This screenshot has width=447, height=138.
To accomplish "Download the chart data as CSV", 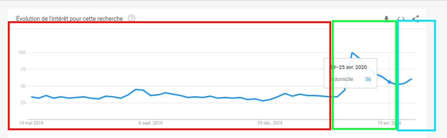I will [386, 19].
